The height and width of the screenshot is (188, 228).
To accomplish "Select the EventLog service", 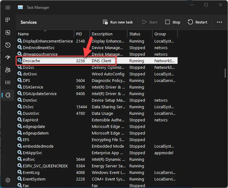I will pos(97,172).
